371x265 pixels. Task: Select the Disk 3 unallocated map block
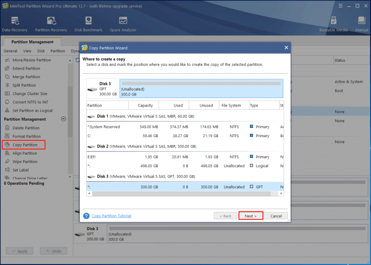[201, 88]
